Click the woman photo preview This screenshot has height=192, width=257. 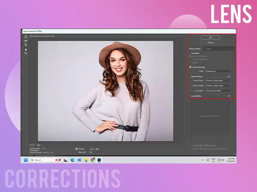tap(106, 91)
